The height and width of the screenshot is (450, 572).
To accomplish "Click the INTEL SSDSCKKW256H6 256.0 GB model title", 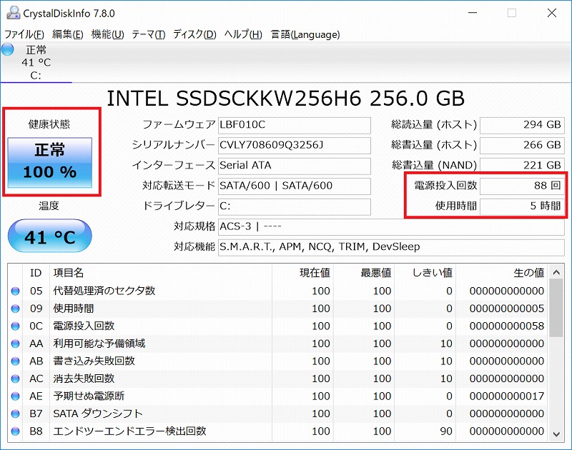I will coord(285,99).
